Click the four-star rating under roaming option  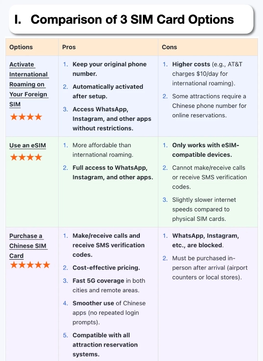point(26,117)
